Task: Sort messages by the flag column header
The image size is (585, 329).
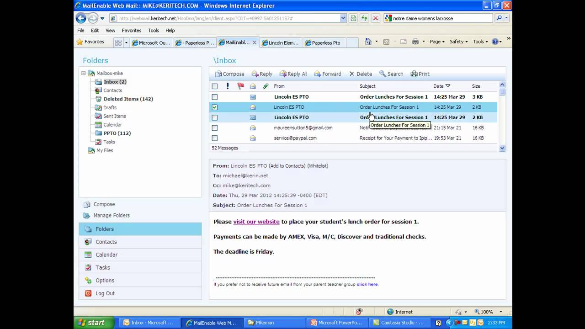Action: [x=240, y=86]
